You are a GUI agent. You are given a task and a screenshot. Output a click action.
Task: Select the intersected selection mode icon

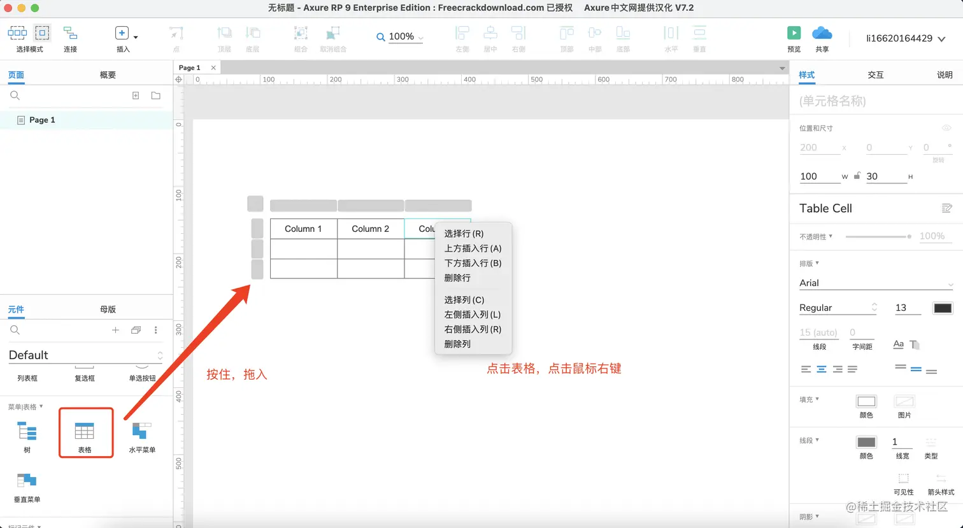pyautogui.click(x=17, y=33)
